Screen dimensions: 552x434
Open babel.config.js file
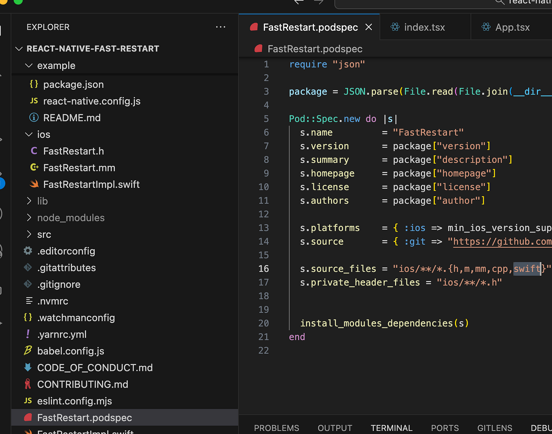124,351
